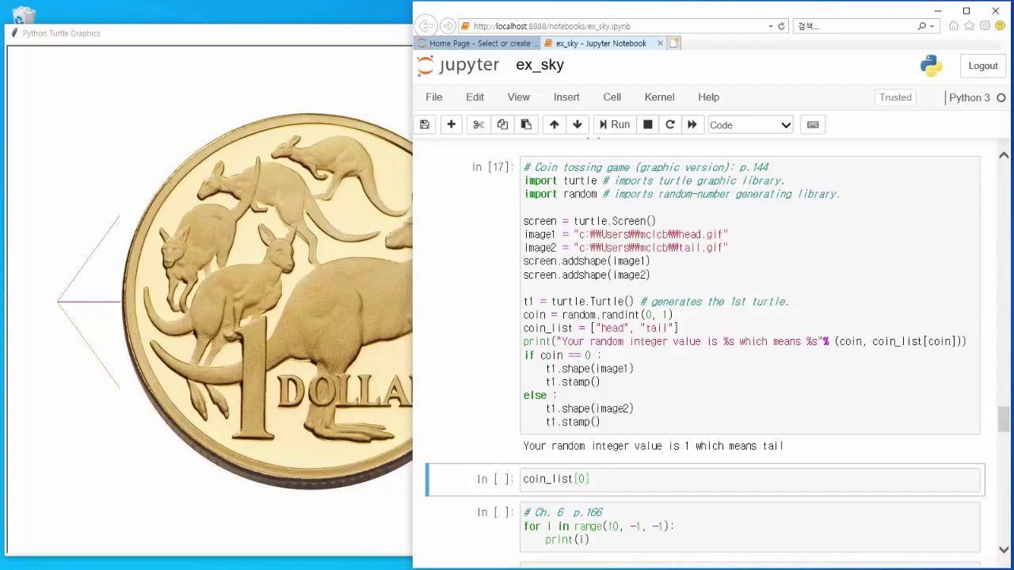The image size is (1014, 570).
Task: Copy selected cells icon
Action: (x=502, y=124)
